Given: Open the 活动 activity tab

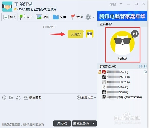Looking at the screenshot, I should click(x=77, y=17).
